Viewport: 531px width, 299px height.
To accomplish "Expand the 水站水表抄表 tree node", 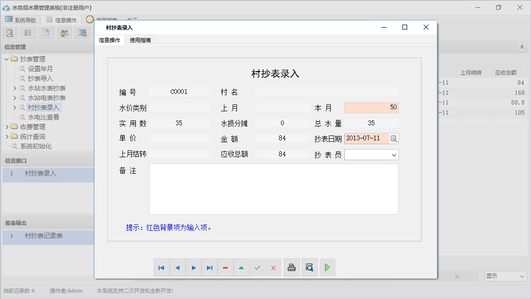I will [15, 88].
